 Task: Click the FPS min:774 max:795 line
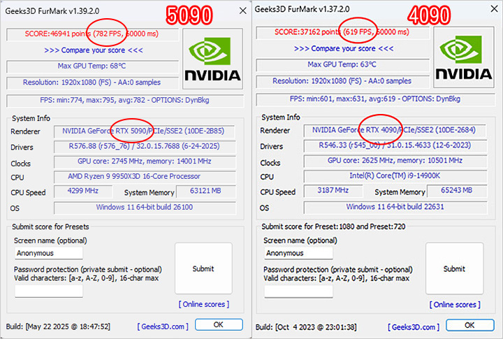125,101
